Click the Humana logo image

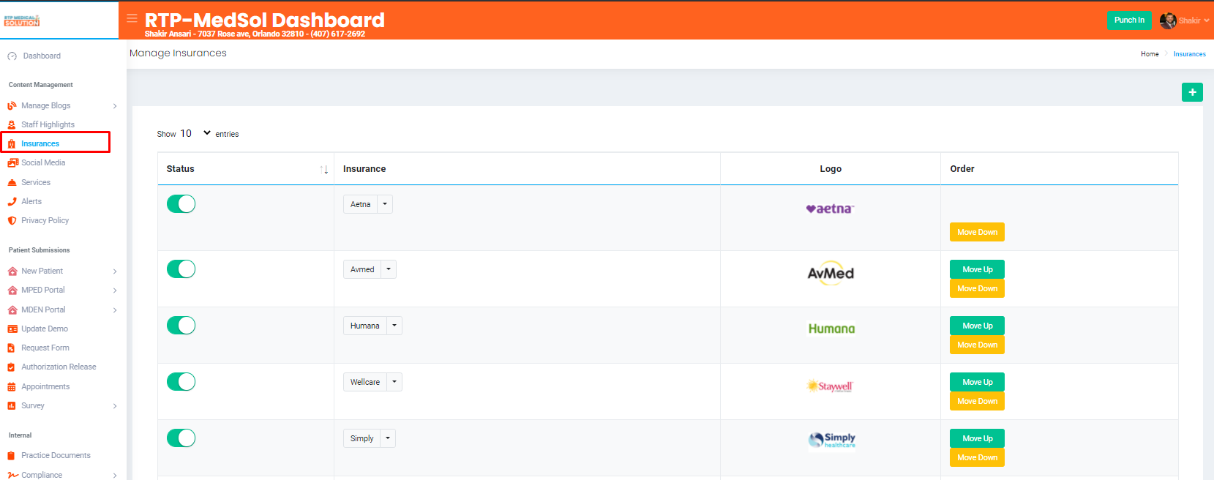(x=831, y=329)
